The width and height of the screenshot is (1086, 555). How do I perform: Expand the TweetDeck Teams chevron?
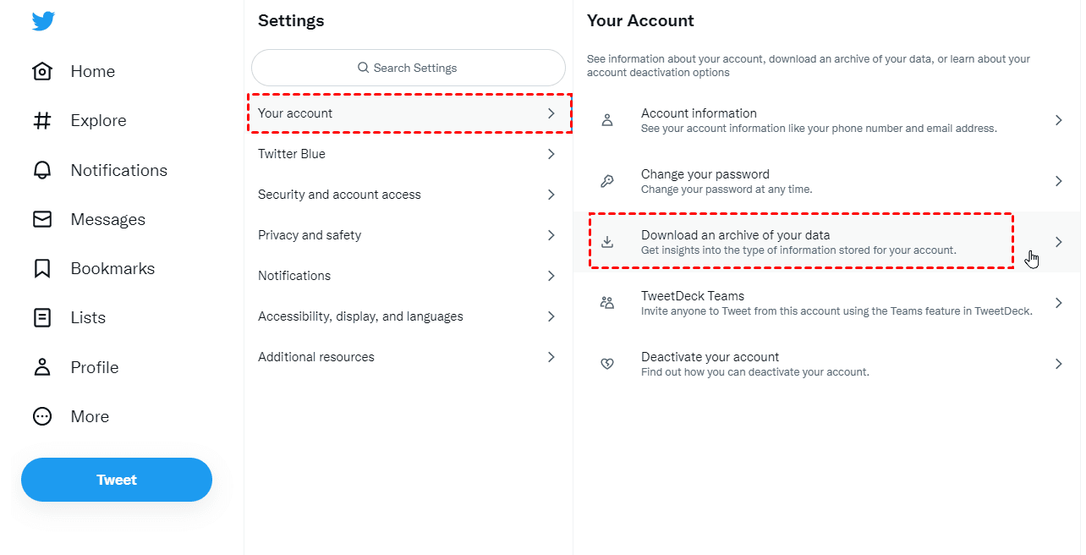[x=1058, y=303]
